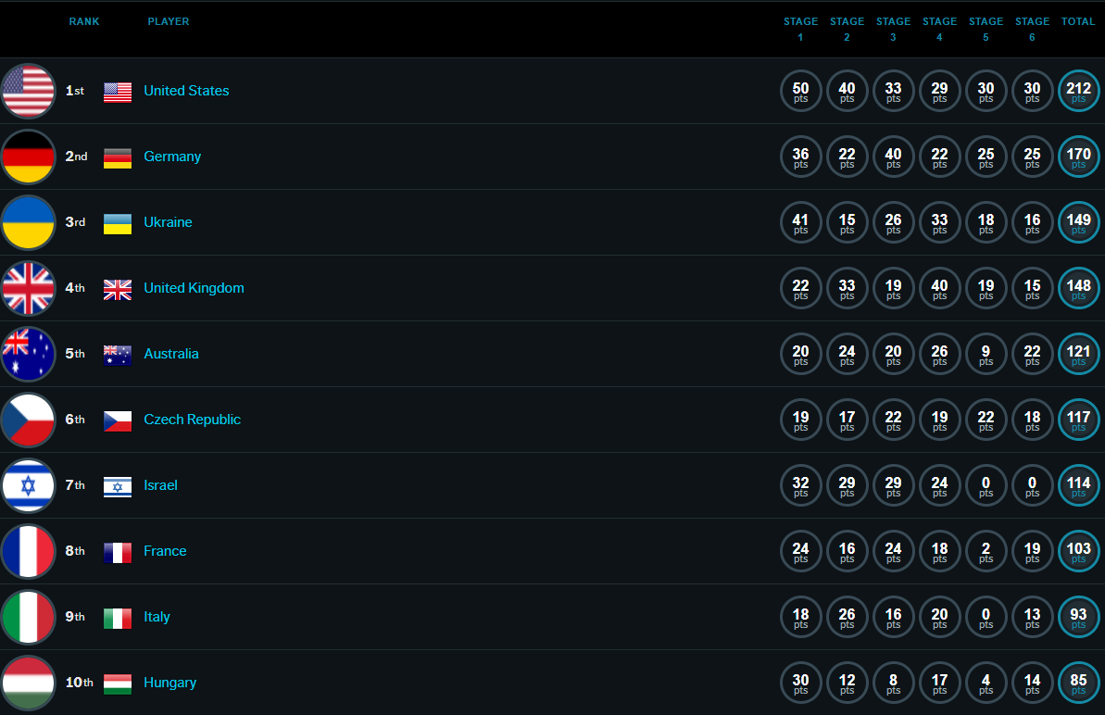Click small rectangular France flag
This screenshot has height=715, width=1105.
[x=118, y=553]
